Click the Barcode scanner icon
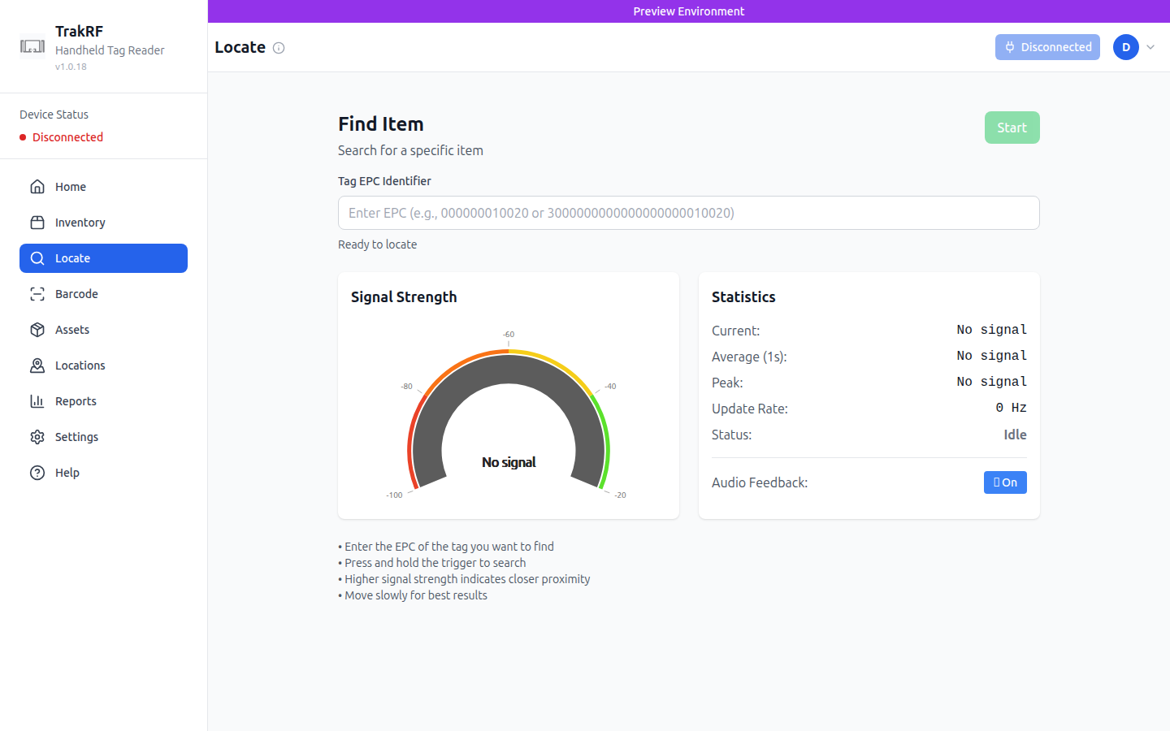This screenshot has width=1170, height=731. click(x=37, y=294)
